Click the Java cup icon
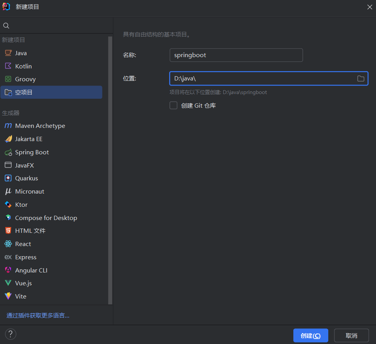This screenshot has width=376, height=344. [8, 53]
